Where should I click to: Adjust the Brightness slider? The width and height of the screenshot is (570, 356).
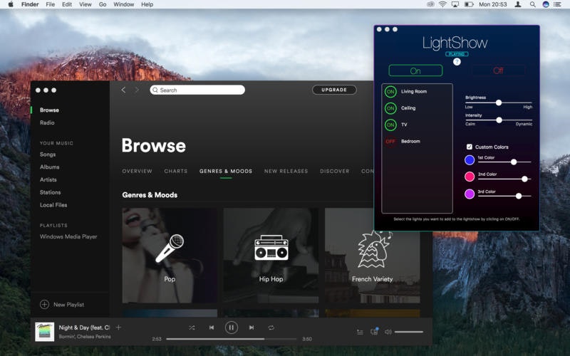[499, 103]
